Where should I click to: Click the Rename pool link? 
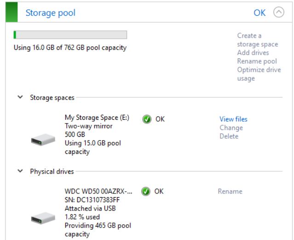257,61
